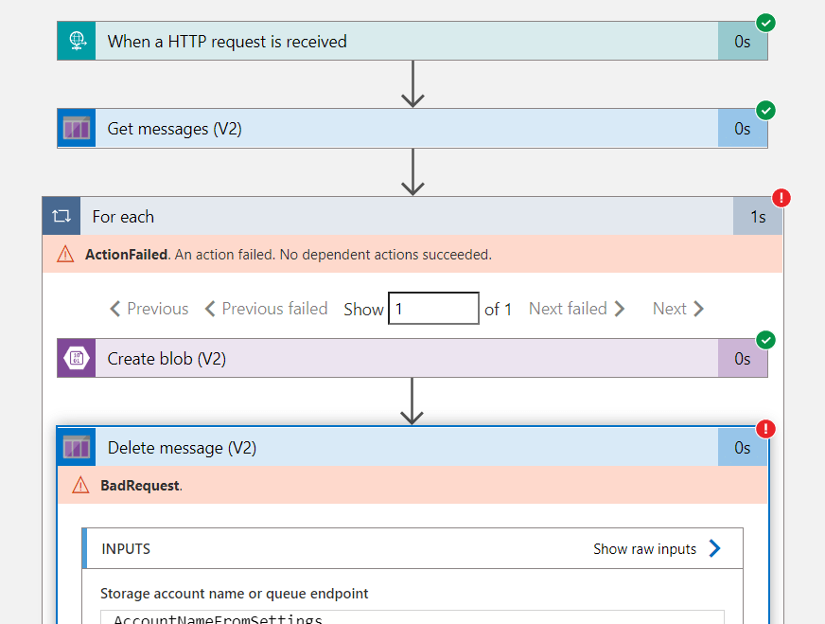
Task: Expand the Create blob (V2) action
Action: point(407,359)
